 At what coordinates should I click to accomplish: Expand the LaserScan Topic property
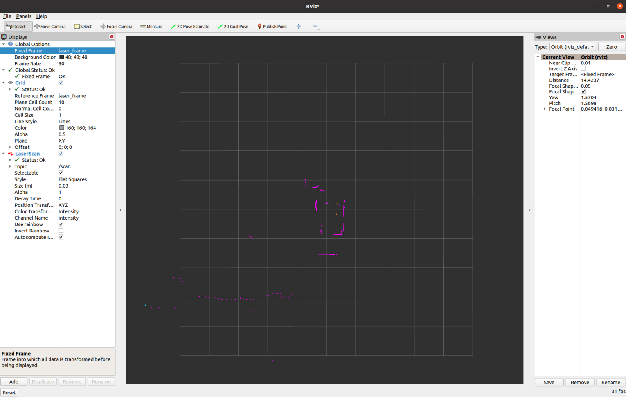(10, 166)
